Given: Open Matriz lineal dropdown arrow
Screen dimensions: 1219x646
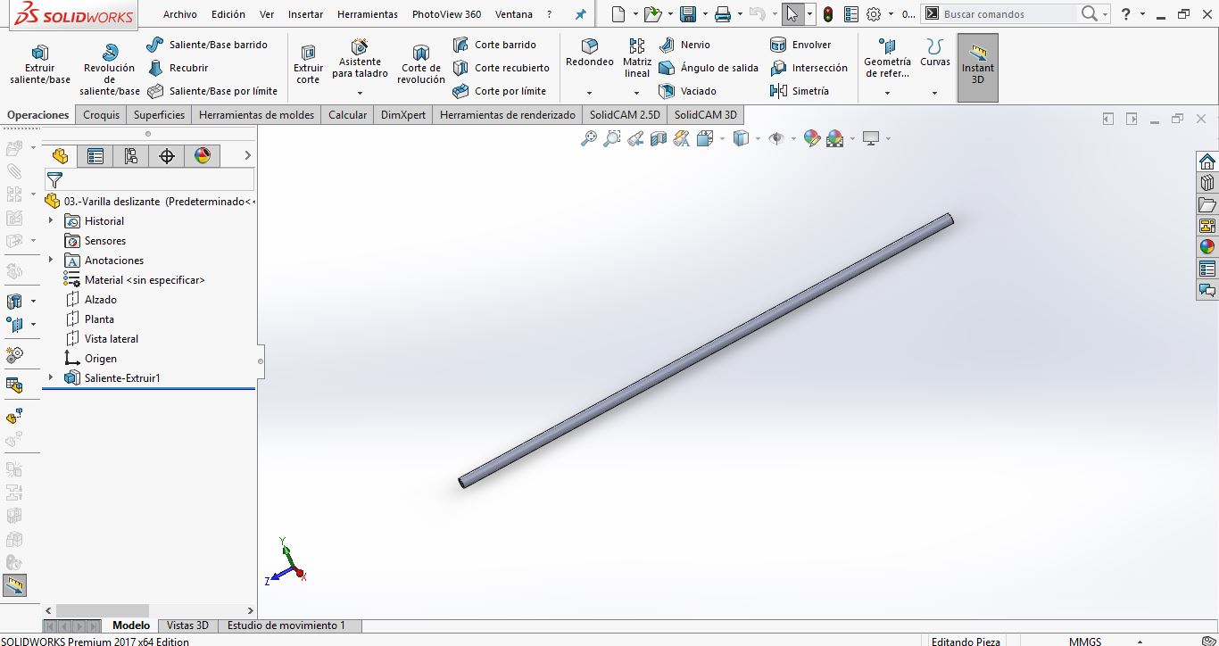Looking at the screenshot, I should [x=636, y=93].
